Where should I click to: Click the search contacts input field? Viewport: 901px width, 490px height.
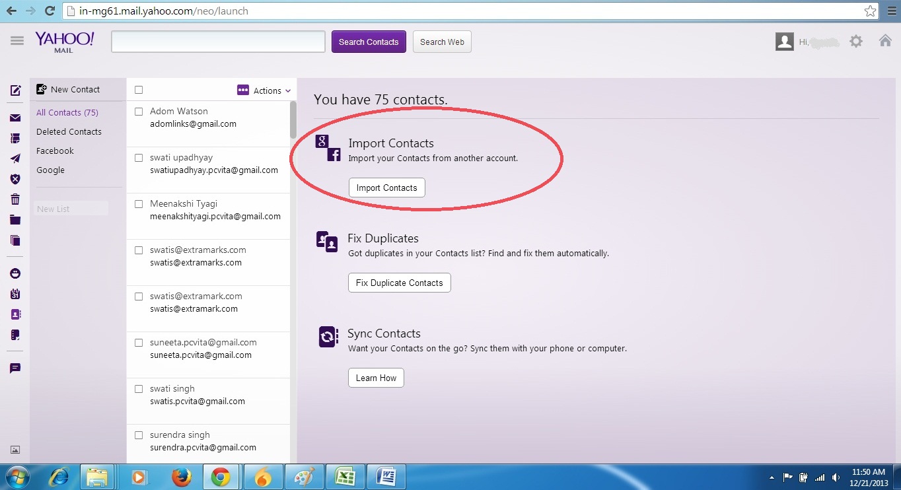(218, 41)
